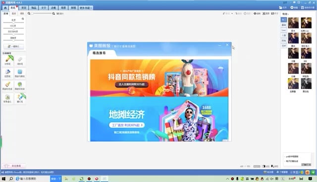Image resolution: width=317 pixels, height=182 pixels.
Task: Switch to the 饰品 tab
Action: click(x=34, y=8)
